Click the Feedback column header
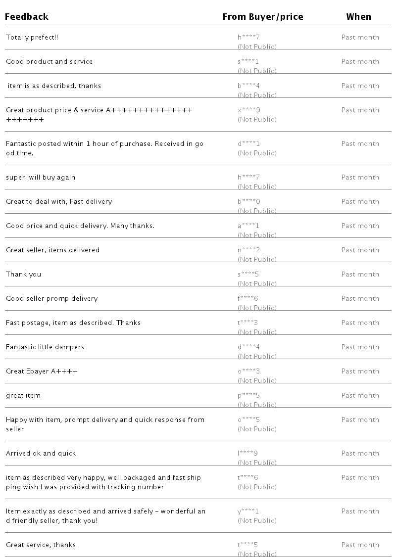The width and height of the screenshot is (396, 557). 27,17
